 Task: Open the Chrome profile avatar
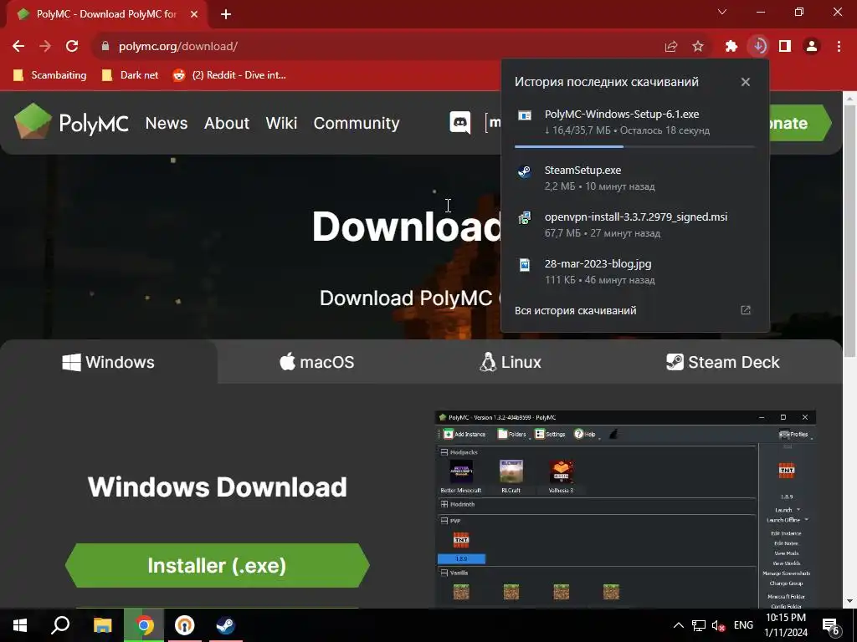(812, 47)
